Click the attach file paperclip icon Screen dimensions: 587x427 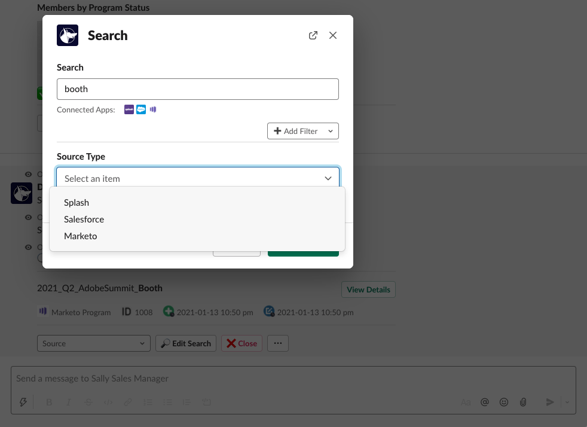(x=523, y=402)
